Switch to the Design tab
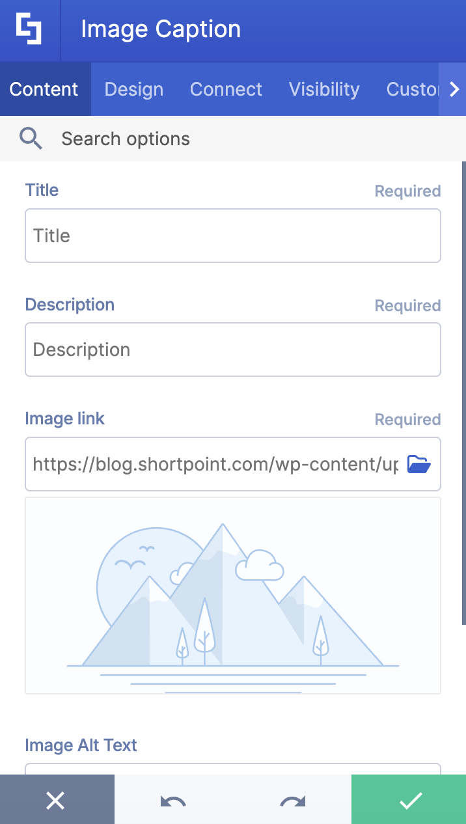This screenshot has height=824, width=466. pyautogui.click(x=133, y=89)
